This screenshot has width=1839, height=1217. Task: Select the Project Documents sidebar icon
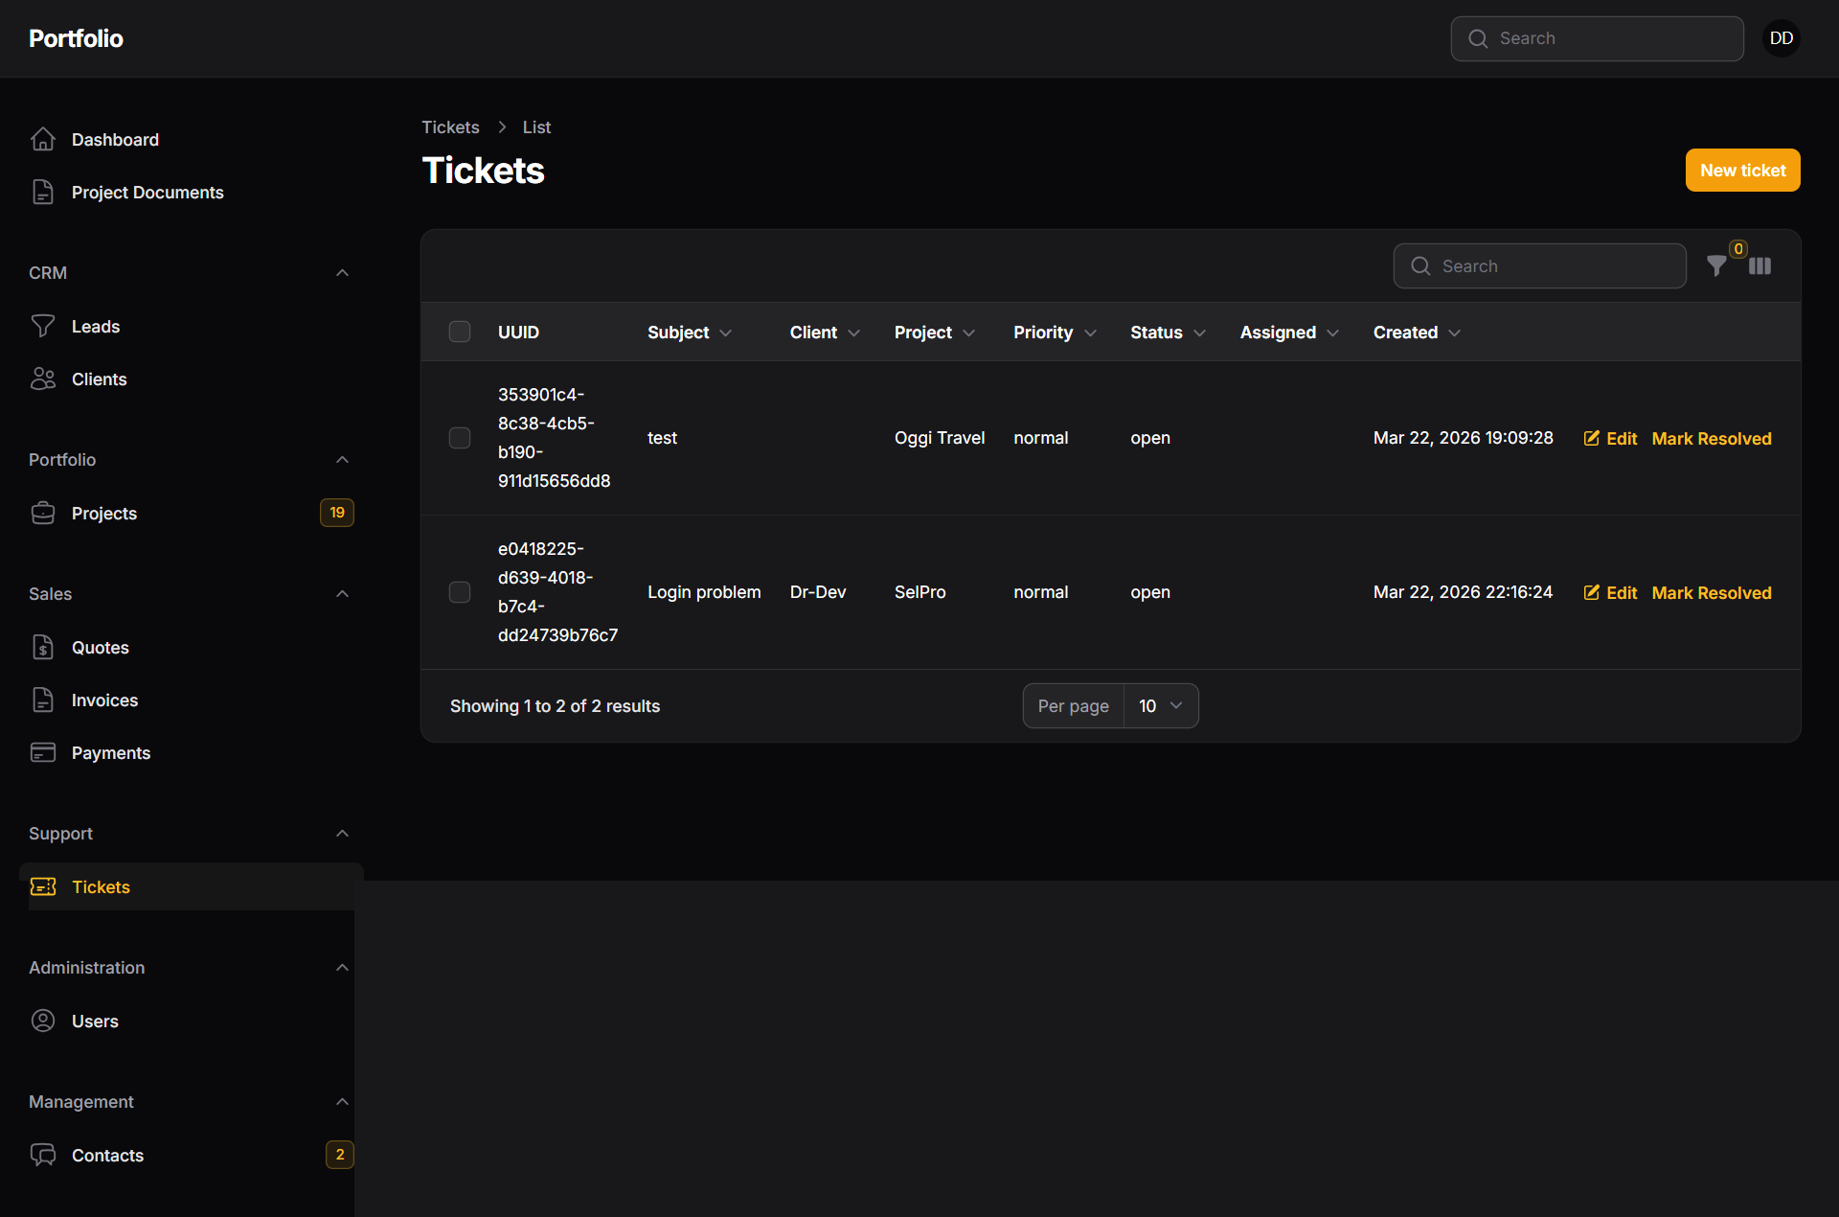click(43, 192)
